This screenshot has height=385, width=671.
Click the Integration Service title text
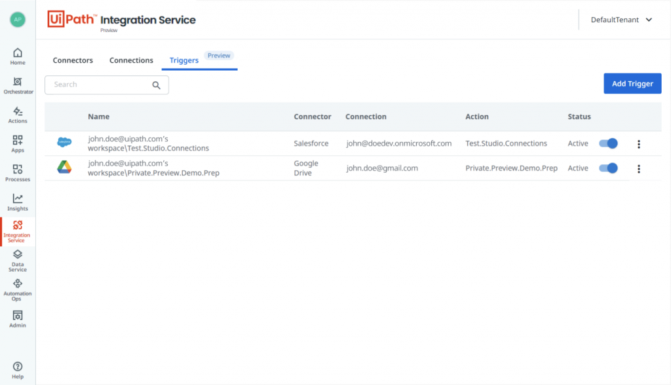pos(147,20)
